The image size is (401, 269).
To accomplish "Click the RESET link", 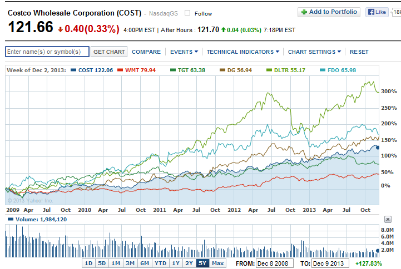I will [x=359, y=52].
